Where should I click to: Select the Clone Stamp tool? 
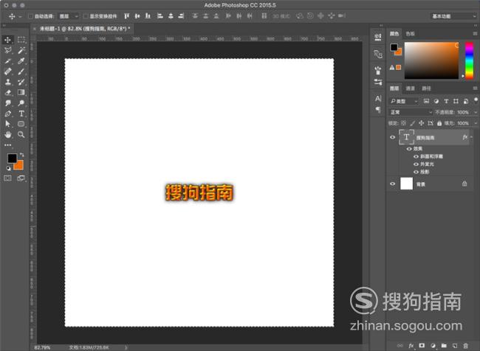point(8,82)
